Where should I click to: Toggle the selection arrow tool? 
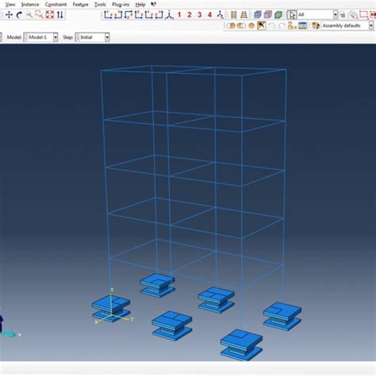point(292,15)
